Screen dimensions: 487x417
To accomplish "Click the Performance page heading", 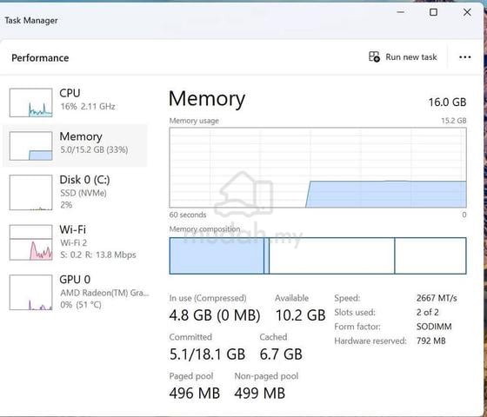I will (x=40, y=58).
